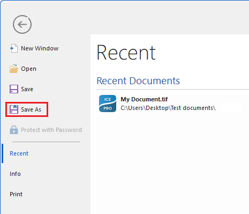Switch to the Print tab
Viewport: 249px width, 214px height.
pyautogui.click(x=16, y=194)
